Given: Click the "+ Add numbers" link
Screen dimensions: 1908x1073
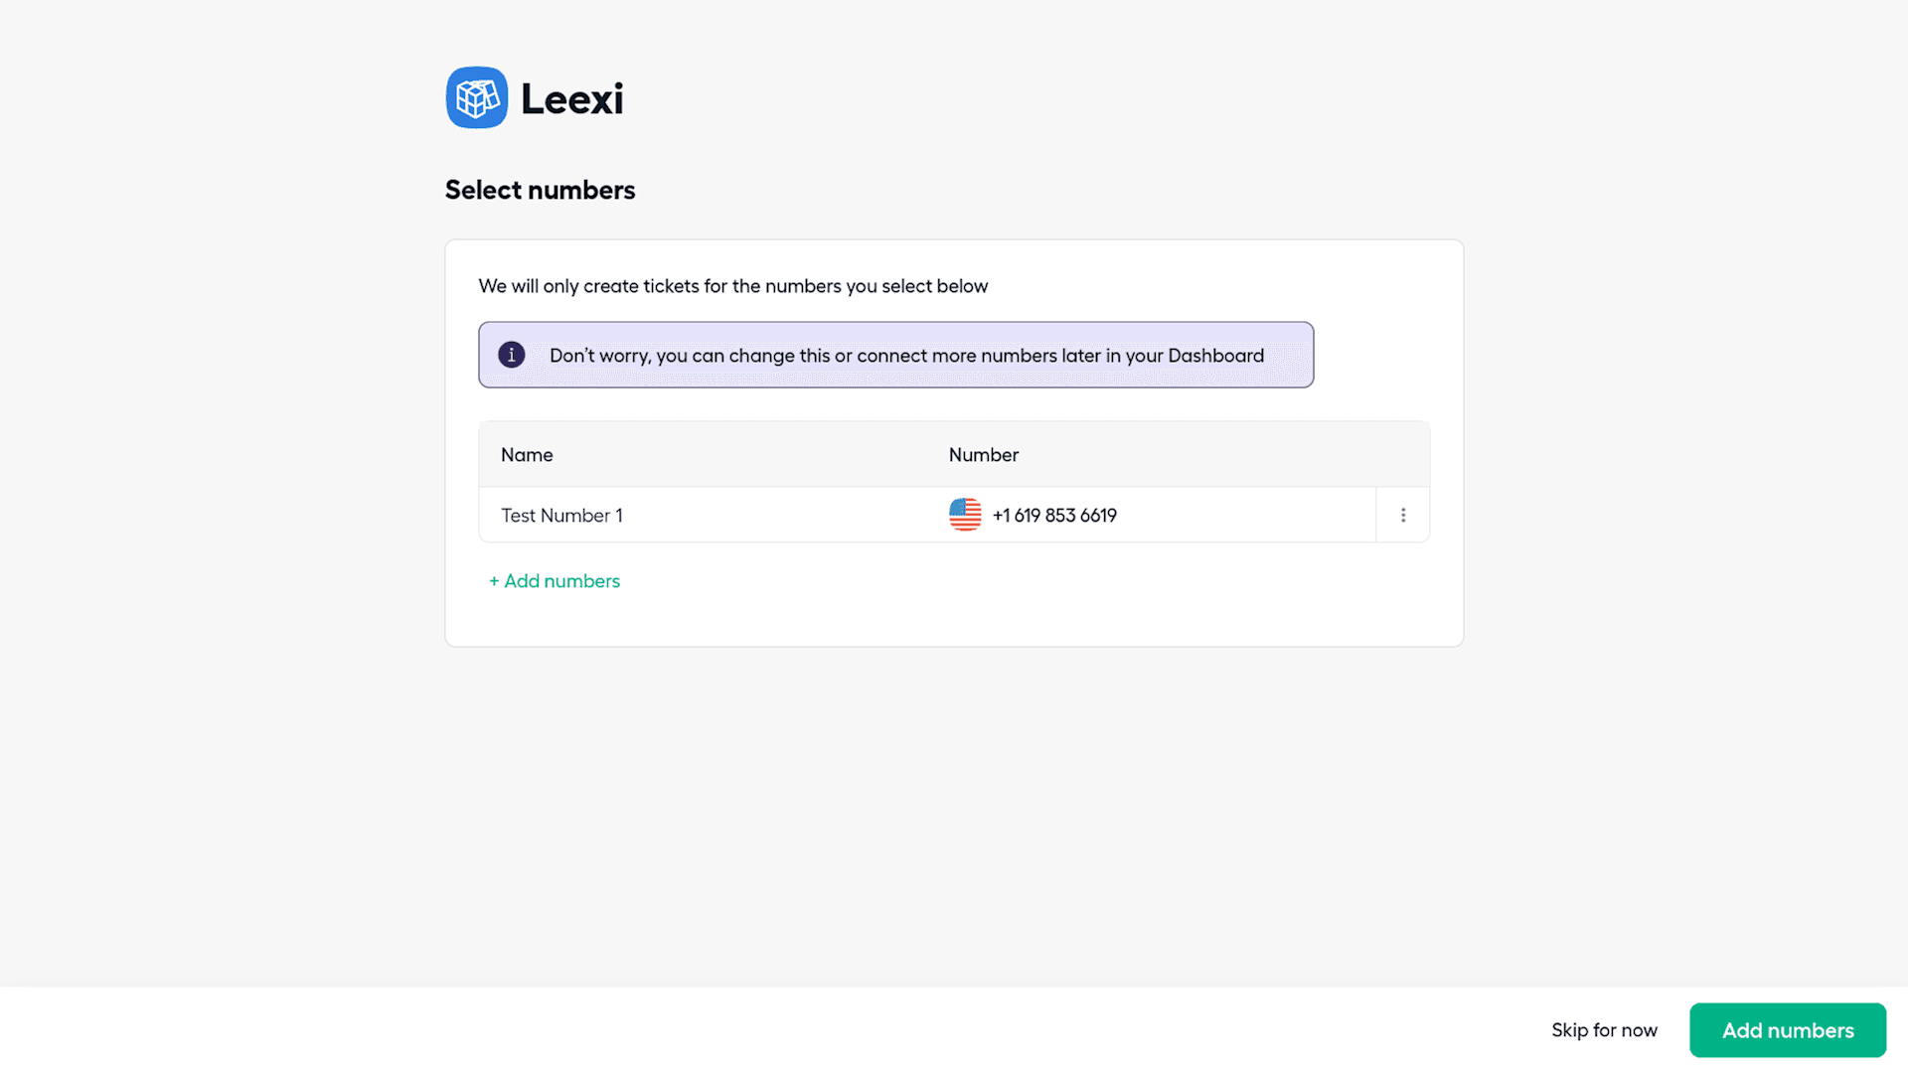Looking at the screenshot, I should pyautogui.click(x=555, y=581).
